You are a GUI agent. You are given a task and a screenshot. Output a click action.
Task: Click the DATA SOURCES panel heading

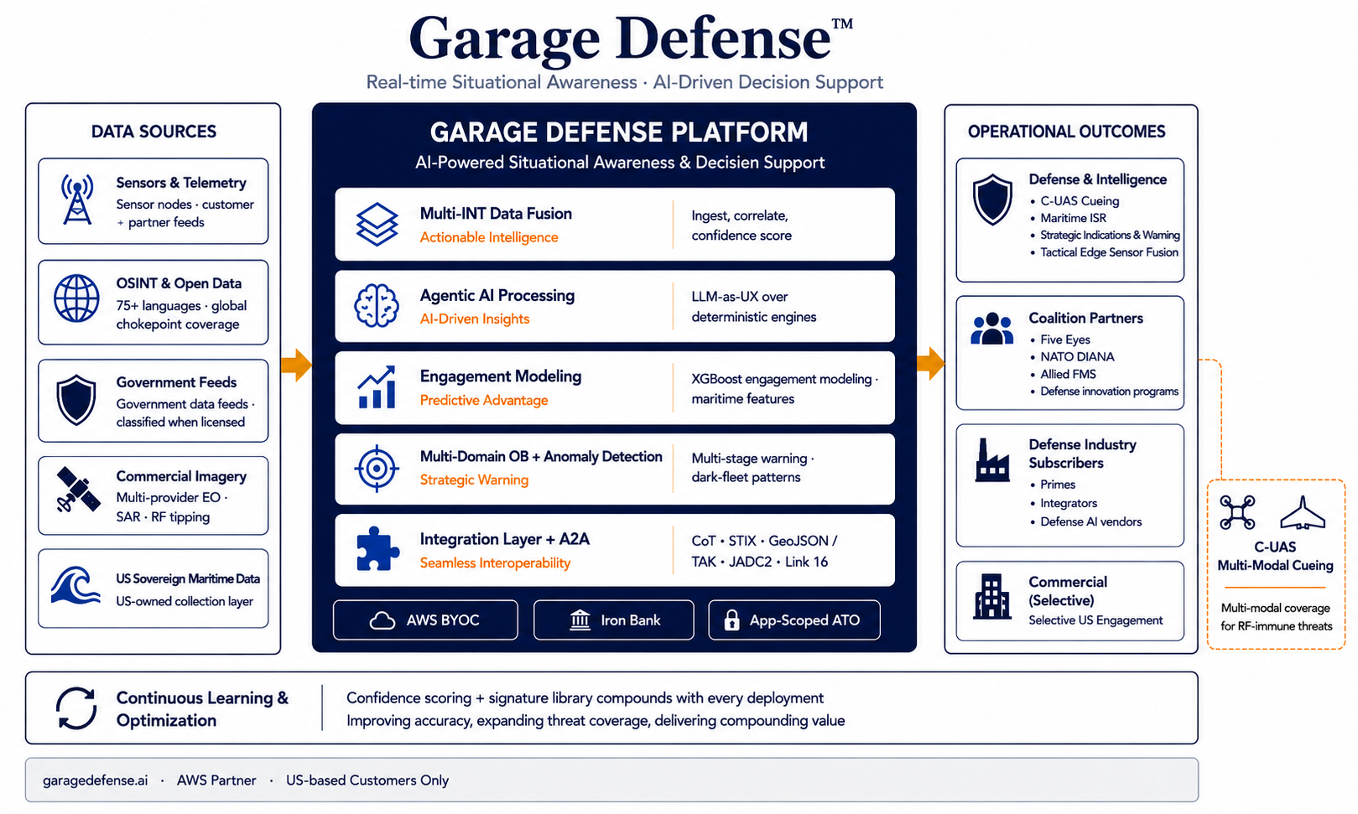153,132
